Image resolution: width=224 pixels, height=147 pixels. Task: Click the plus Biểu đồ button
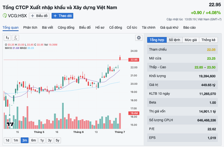(39, 16)
